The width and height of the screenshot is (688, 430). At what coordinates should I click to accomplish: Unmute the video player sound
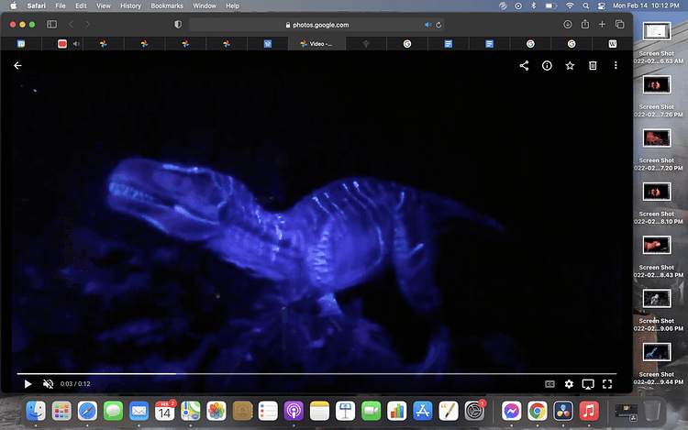pos(48,384)
